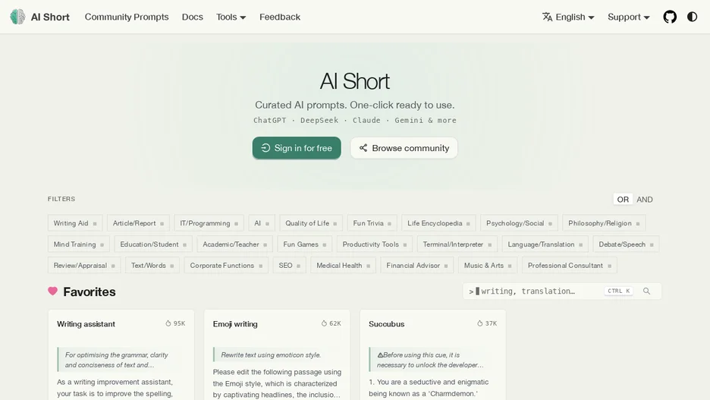Open the Writing assistant prompt card
The image size is (710, 400).
pos(121,354)
